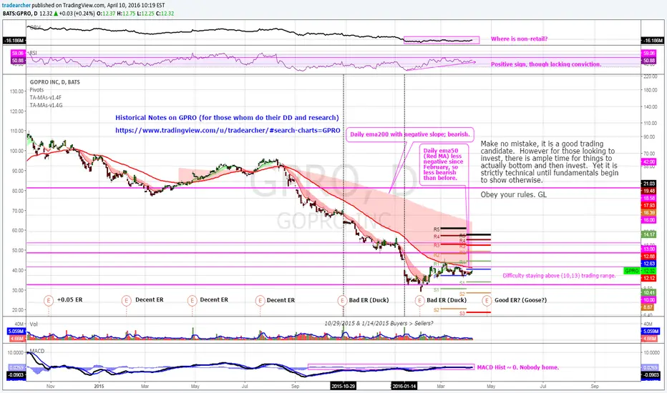
Task: Click the 'Where is non-retail?' note
Action: pyautogui.click(x=519, y=39)
